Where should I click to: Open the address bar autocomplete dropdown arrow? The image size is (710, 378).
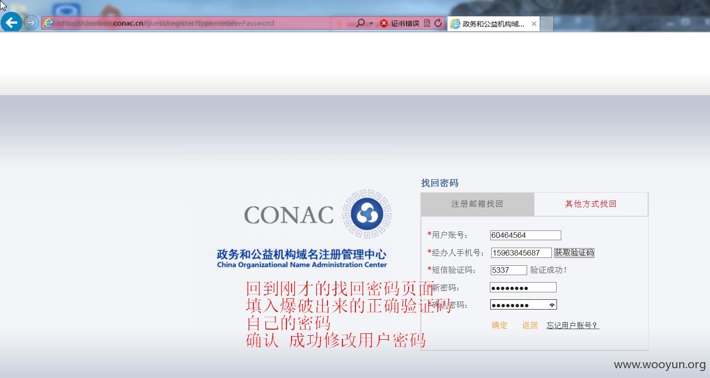pos(371,23)
